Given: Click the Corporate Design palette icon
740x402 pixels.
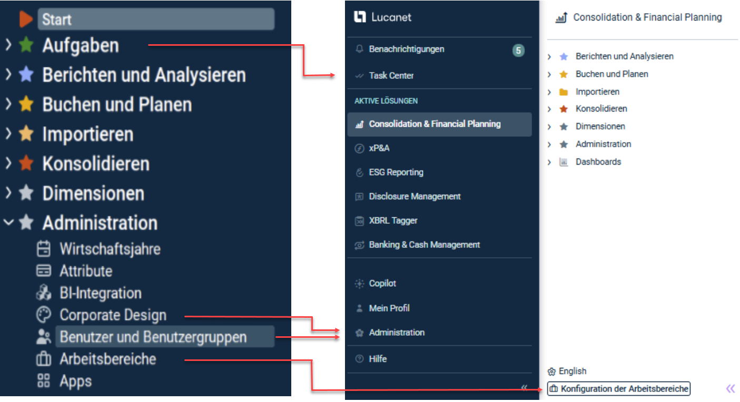Looking at the screenshot, I should point(44,315).
